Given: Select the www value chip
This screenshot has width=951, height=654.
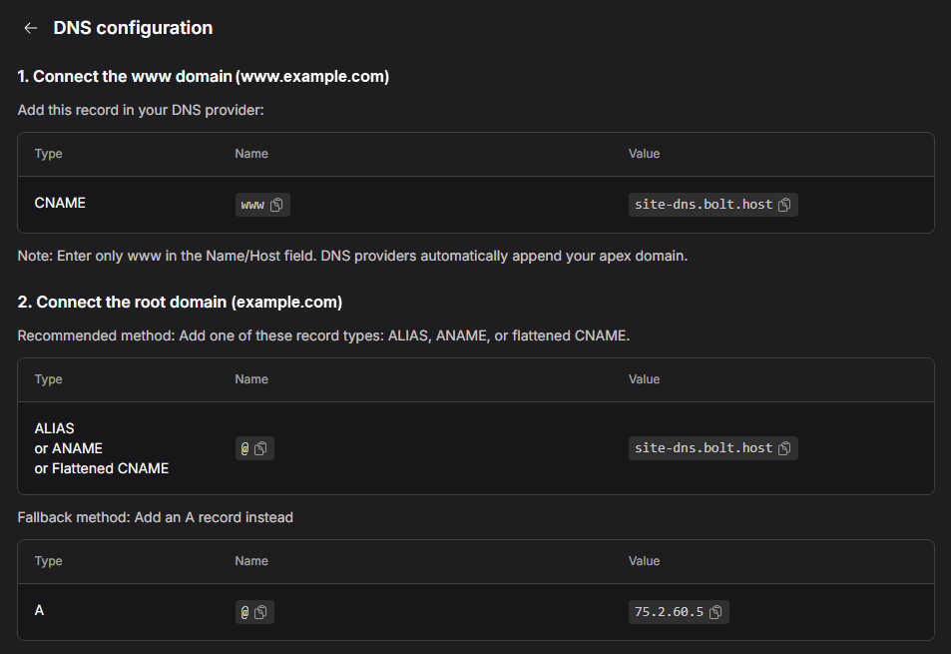Looking at the screenshot, I should tap(261, 204).
